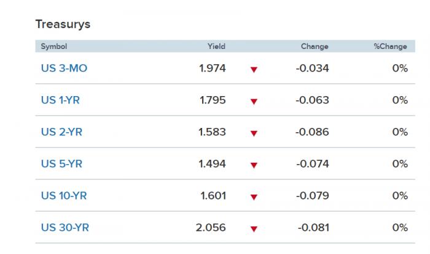Click red down arrow for US 5-YR
The image size is (430, 254).
click(x=254, y=165)
